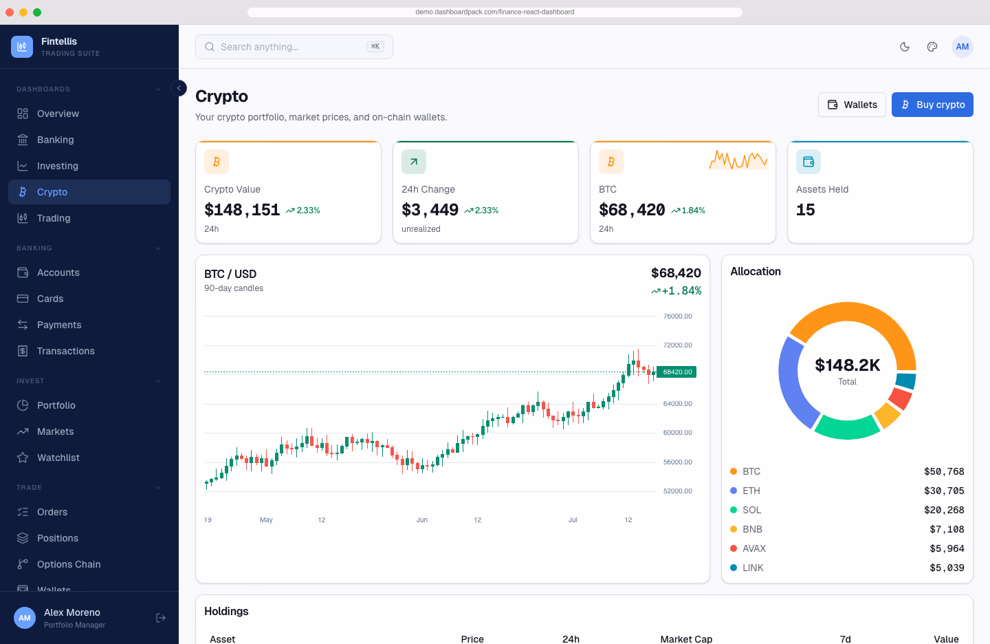Screen dimensions: 990x644
Task: Collapse the Dashboards section chevron
Action: (158, 89)
